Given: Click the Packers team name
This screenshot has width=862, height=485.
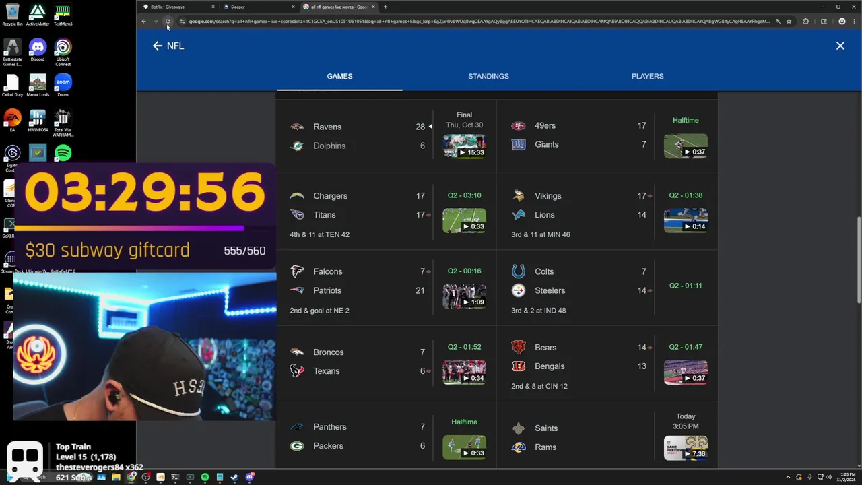Looking at the screenshot, I should [328, 446].
